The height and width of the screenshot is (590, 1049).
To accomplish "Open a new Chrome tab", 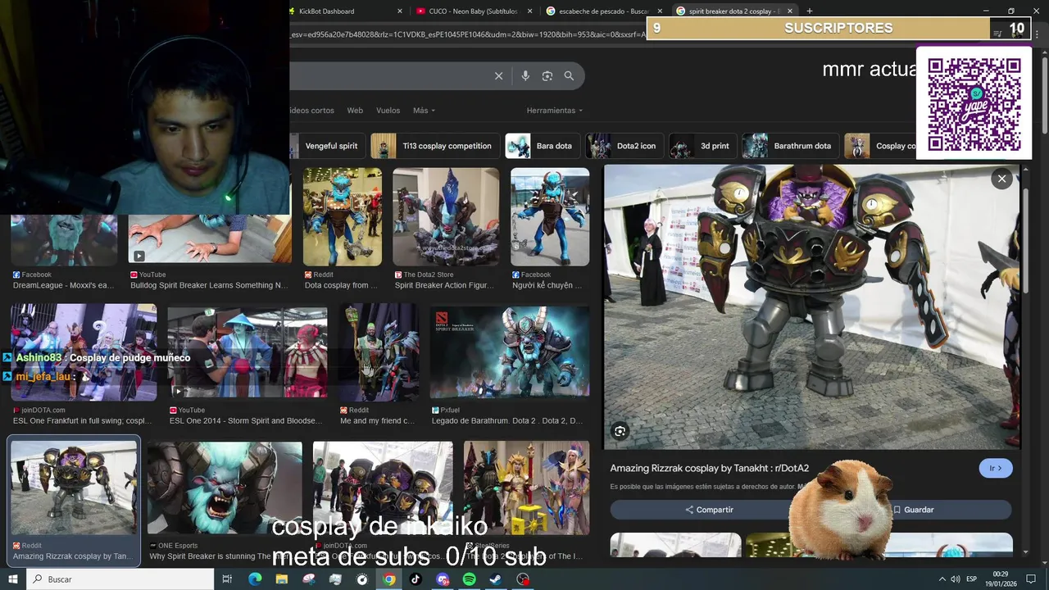I will click(810, 11).
